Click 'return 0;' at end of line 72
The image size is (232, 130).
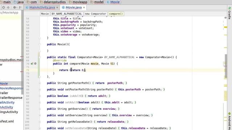(x=78, y=70)
